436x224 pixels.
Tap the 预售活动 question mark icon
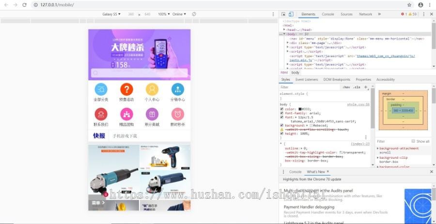pyautogui.click(x=126, y=90)
